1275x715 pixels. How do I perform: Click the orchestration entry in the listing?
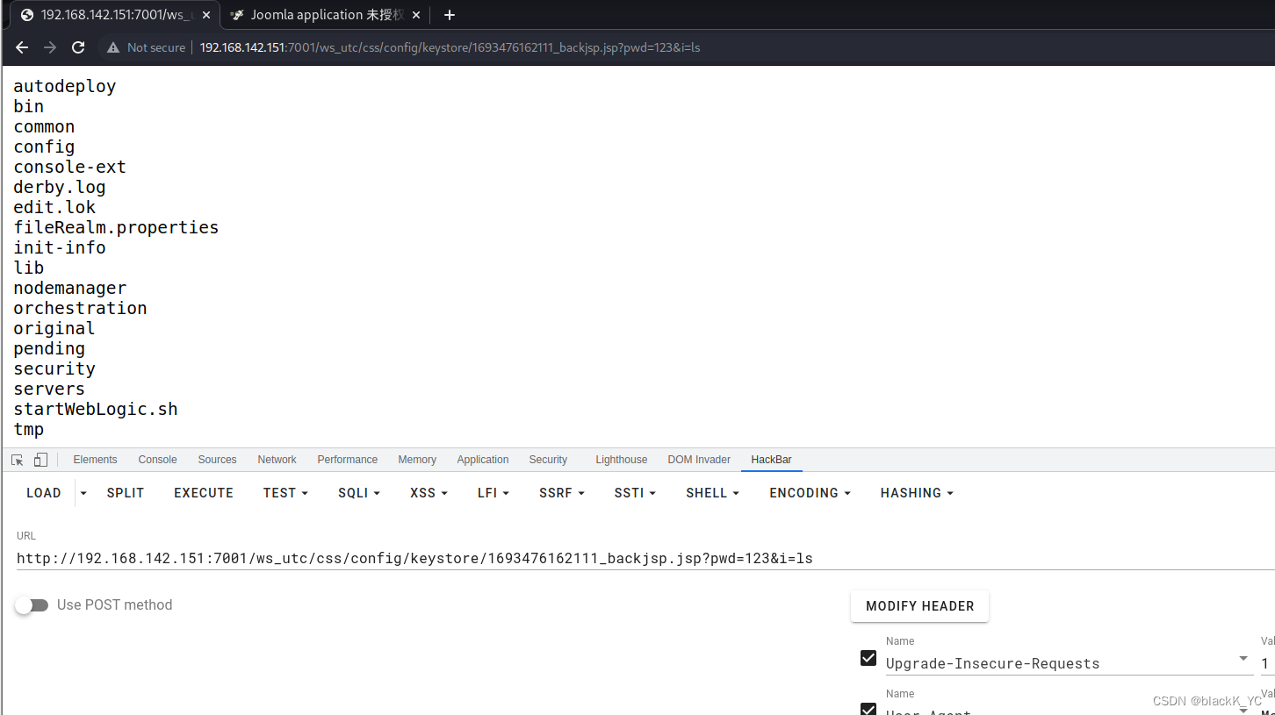[80, 308]
